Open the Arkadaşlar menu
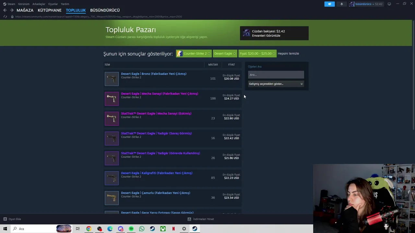 point(39,4)
